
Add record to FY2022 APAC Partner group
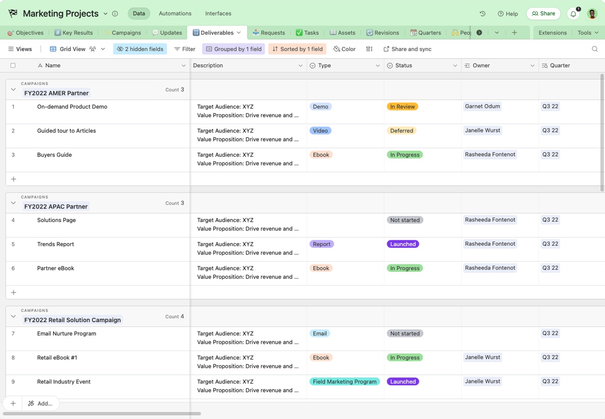pos(13,292)
